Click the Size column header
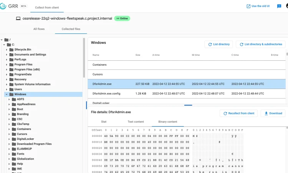This screenshot has width=288, height=173. click(138, 55)
